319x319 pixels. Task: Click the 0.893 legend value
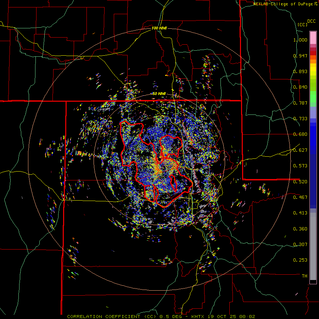[x=300, y=71]
